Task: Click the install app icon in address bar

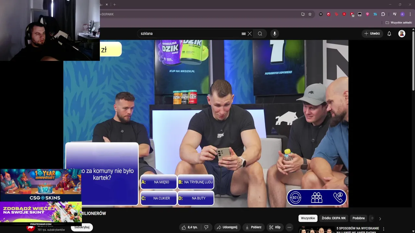Action: (303, 14)
